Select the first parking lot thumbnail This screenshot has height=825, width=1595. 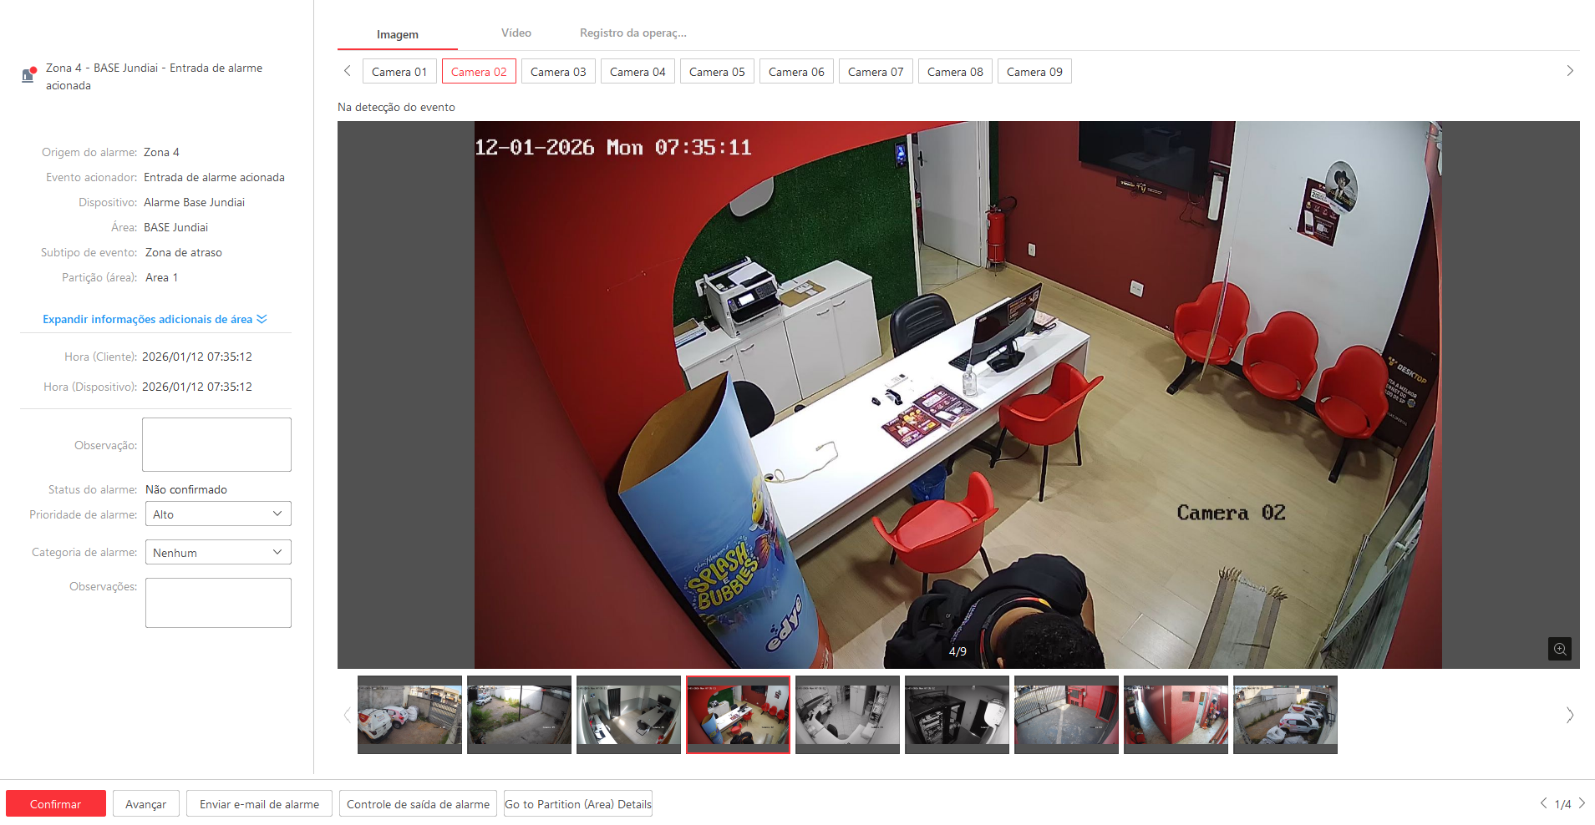(409, 715)
